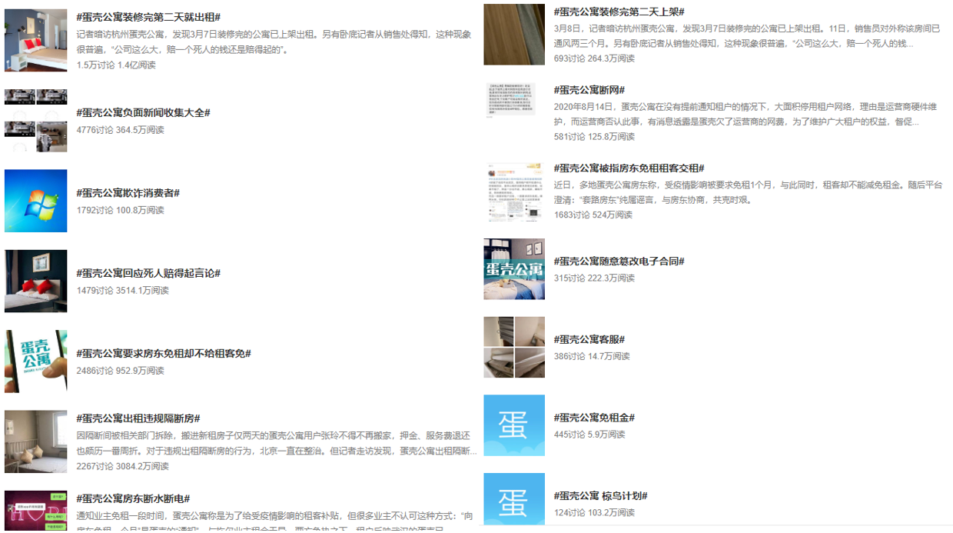Viewport: 953px width, 533px height.
Task: Click blue 蛋 avatar for 棕鸟计划 topic
Action: click(x=514, y=500)
